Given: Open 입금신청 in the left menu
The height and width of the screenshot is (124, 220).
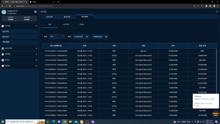Looking at the screenshot, I should [x=19, y=31].
